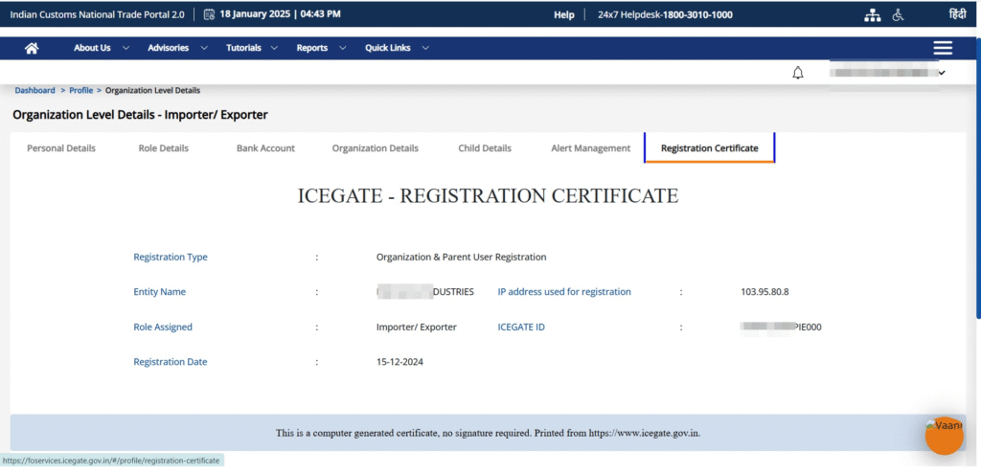Open the Tutorials dropdown
The image size is (981, 473).
coord(252,48)
